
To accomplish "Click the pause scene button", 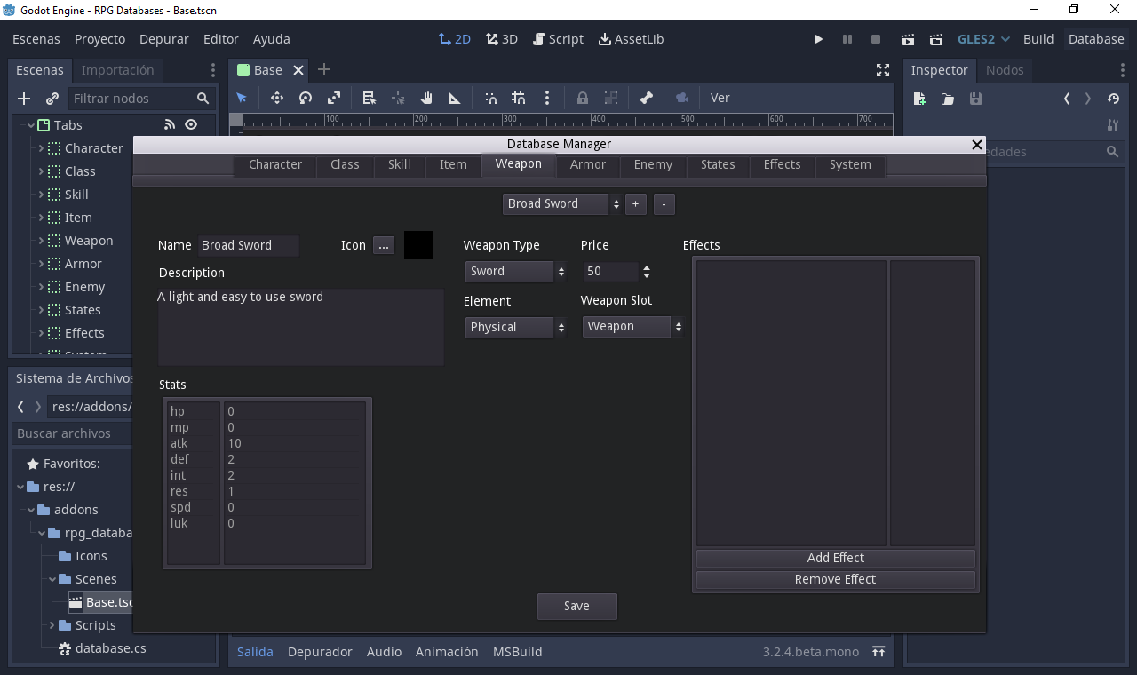I will pos(847,39).
